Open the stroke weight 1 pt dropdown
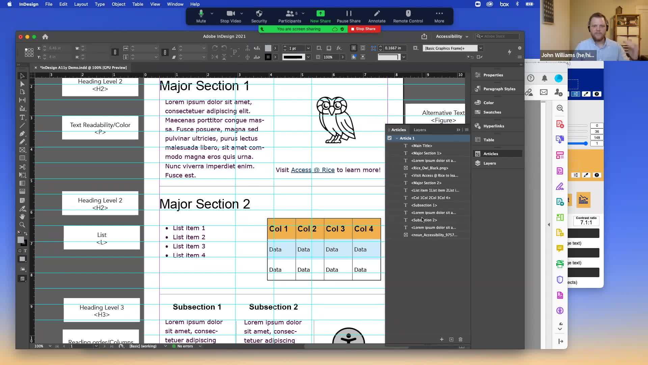The width and height of the screenshot is (648, 365). pyautogui.click(x=308, y=48)
